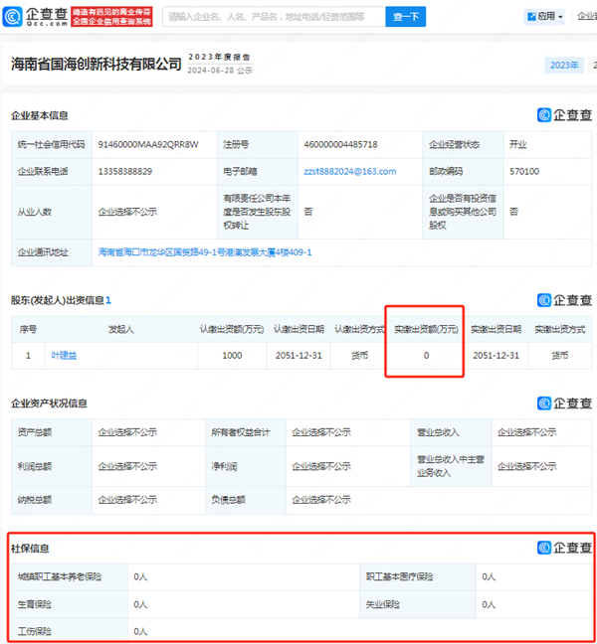Select the 2023年 report year tab
The image size is (597, 644).
pos(563,65)
